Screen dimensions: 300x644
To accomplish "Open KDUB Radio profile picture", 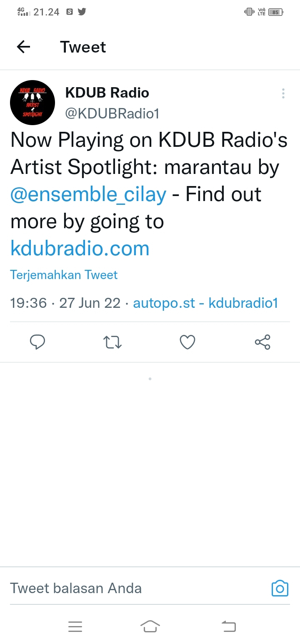I will 32,103.
